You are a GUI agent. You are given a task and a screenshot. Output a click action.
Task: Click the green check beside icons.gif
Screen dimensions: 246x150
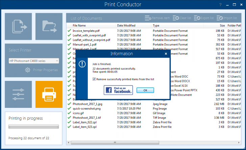(69, 113)
